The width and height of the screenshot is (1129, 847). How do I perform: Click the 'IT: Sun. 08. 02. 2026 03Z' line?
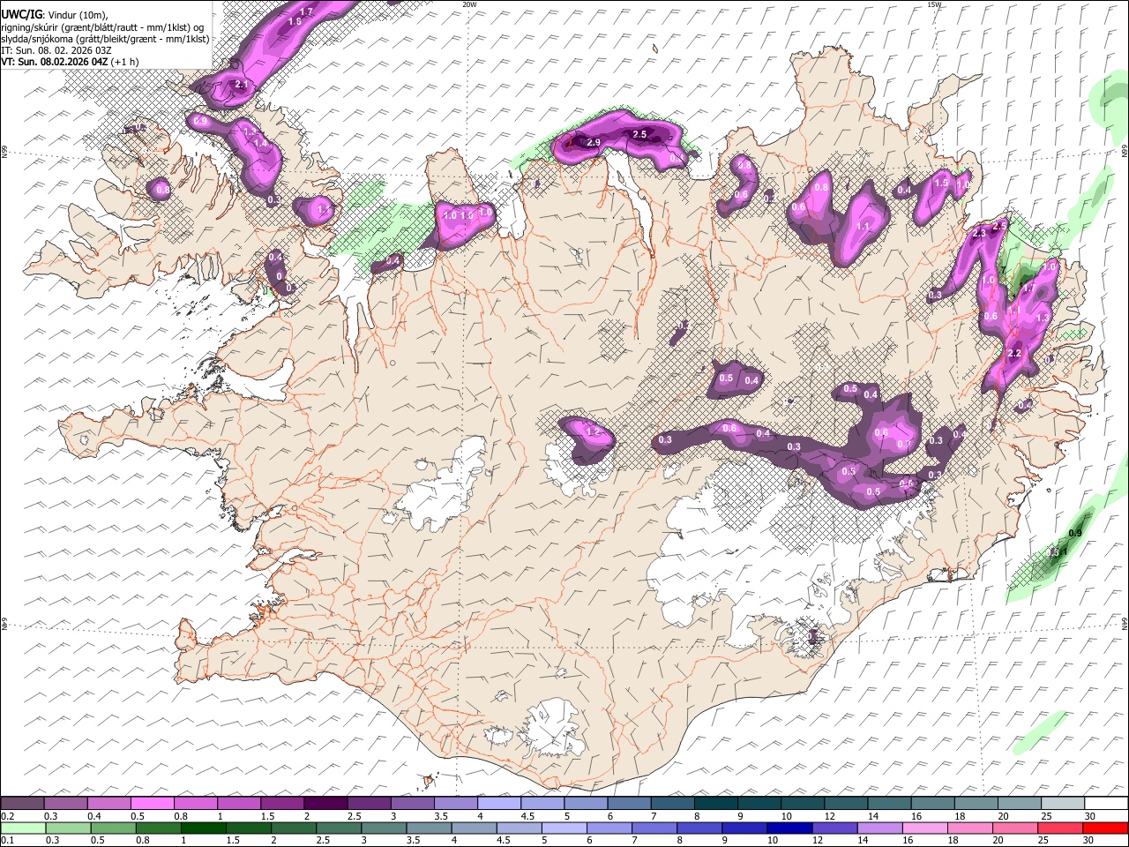pyautogui.click(x=56, y=50)
